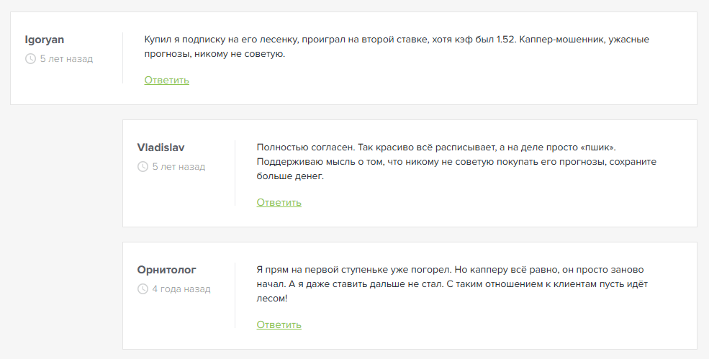709x359 pixels.
Task: Click "сохраните" in Vladislav's reply text
Action: [632, 162]
